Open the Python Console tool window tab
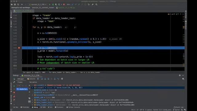Screen dimensions: 197x111 (x=73, y=107)
